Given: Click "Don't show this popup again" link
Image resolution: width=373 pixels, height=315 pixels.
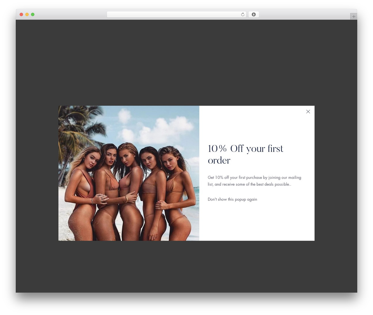Looking at the screenshot, I should (x=232, y=199).
